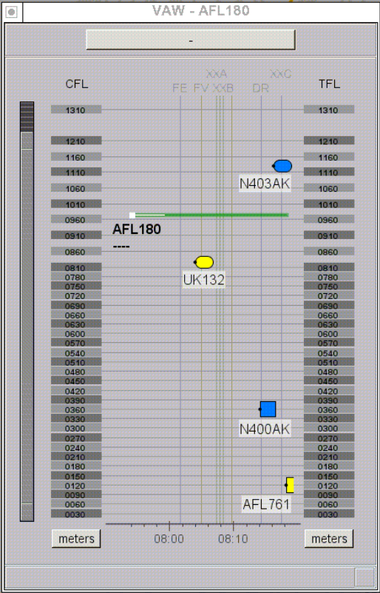Select CFL level 1210
380x593 pixels.
click(x=76, y=141)
